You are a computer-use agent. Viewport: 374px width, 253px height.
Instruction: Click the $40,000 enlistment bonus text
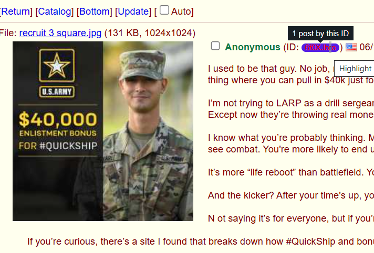(x=58, y=119)
